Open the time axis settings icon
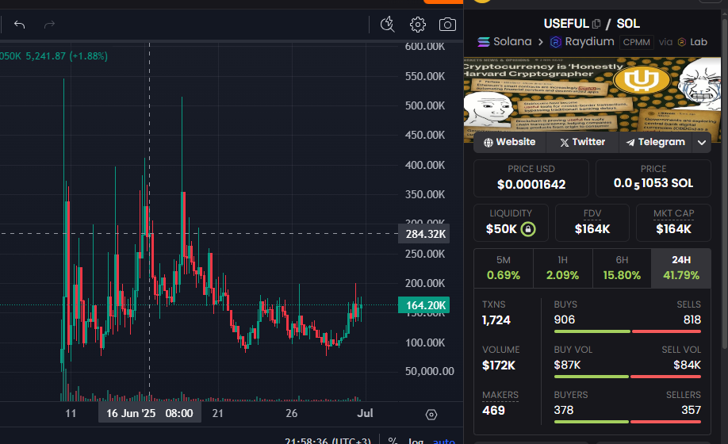Image resolution: width=728 pixels, height=444 pixels. 431,415
